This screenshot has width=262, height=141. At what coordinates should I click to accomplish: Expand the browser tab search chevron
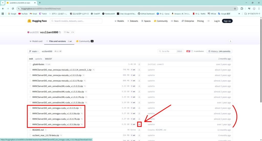click(2, 3)
